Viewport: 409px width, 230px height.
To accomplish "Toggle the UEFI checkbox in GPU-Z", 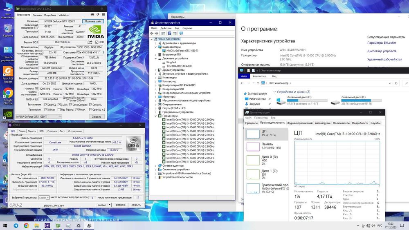I will [97, 42].
